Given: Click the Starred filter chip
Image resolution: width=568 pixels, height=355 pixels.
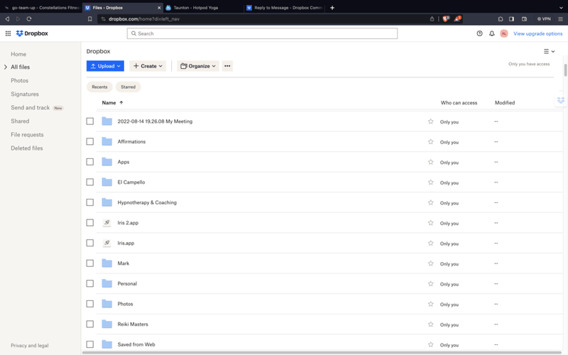Looking at the screenshot, I should click(x=129, y=87).
